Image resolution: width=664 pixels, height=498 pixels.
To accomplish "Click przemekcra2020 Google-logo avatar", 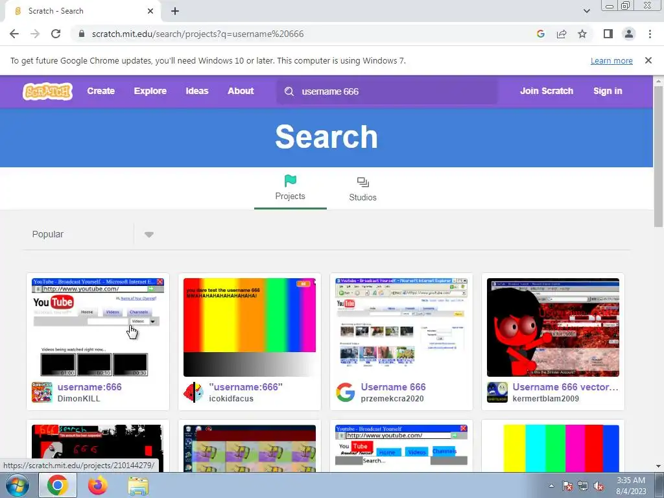I will (346, 392).
